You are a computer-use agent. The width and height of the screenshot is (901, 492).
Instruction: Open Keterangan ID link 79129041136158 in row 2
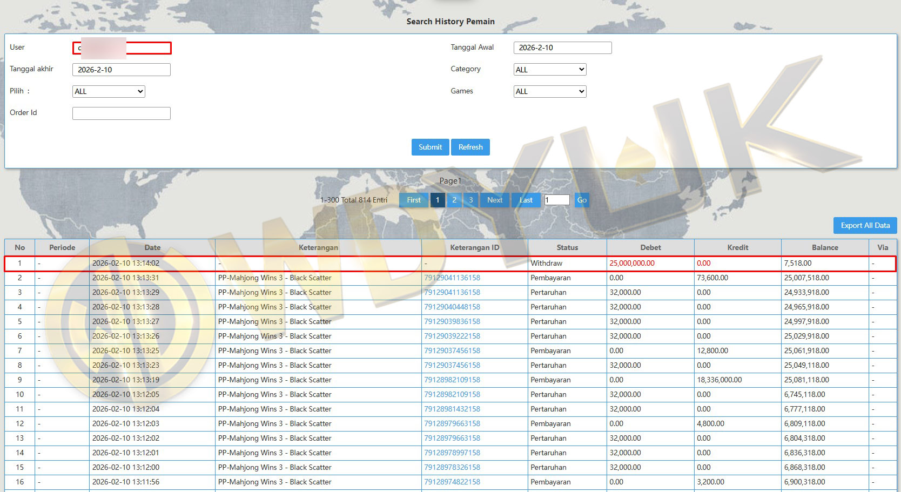[452, 278]
